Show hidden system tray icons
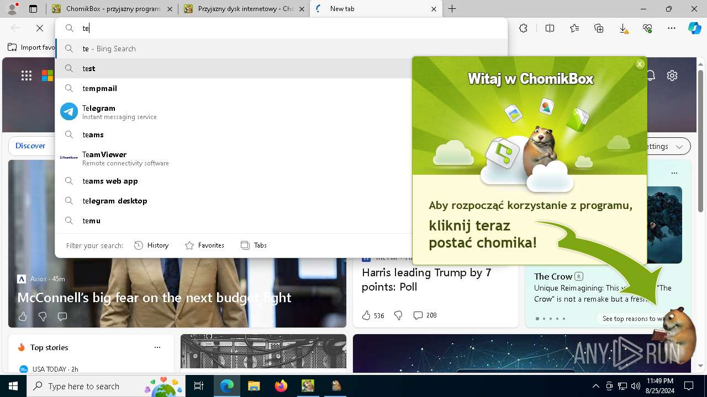This screenshot has height=397, width=707. click(595, 386)
